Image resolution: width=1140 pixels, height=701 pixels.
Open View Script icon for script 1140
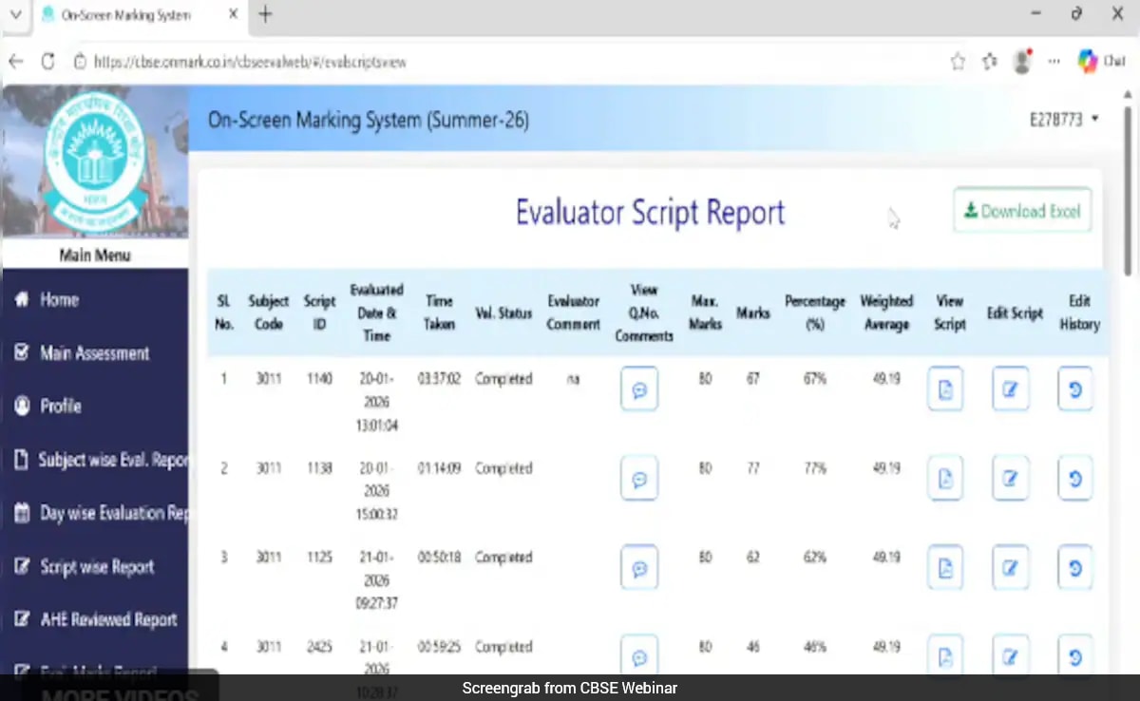[x=945, y=388]
